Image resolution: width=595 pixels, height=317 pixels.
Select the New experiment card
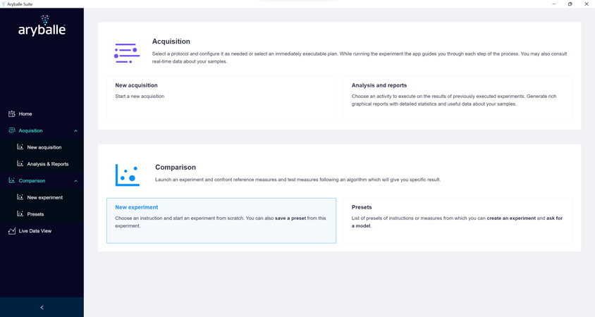221,220
